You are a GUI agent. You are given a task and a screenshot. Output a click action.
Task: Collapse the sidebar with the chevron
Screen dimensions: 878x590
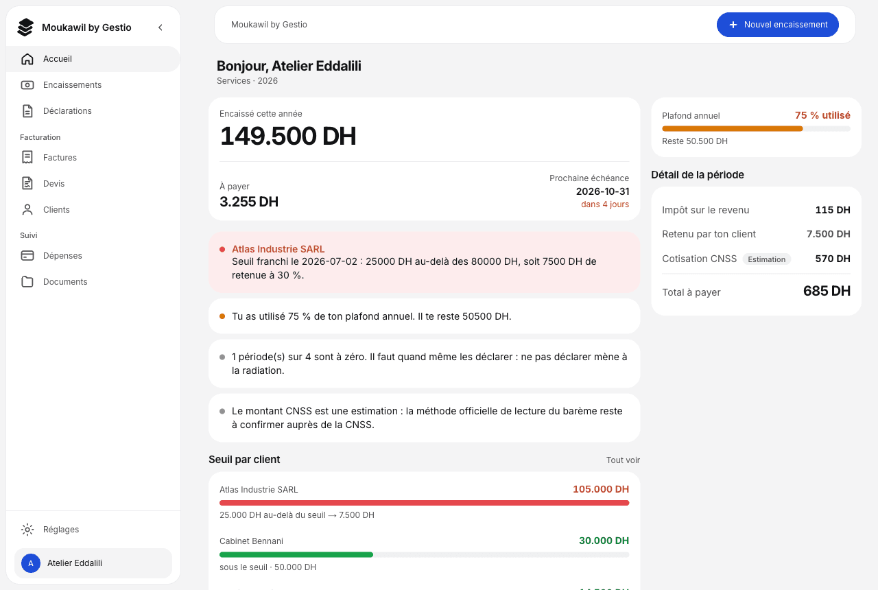[161, 27]
